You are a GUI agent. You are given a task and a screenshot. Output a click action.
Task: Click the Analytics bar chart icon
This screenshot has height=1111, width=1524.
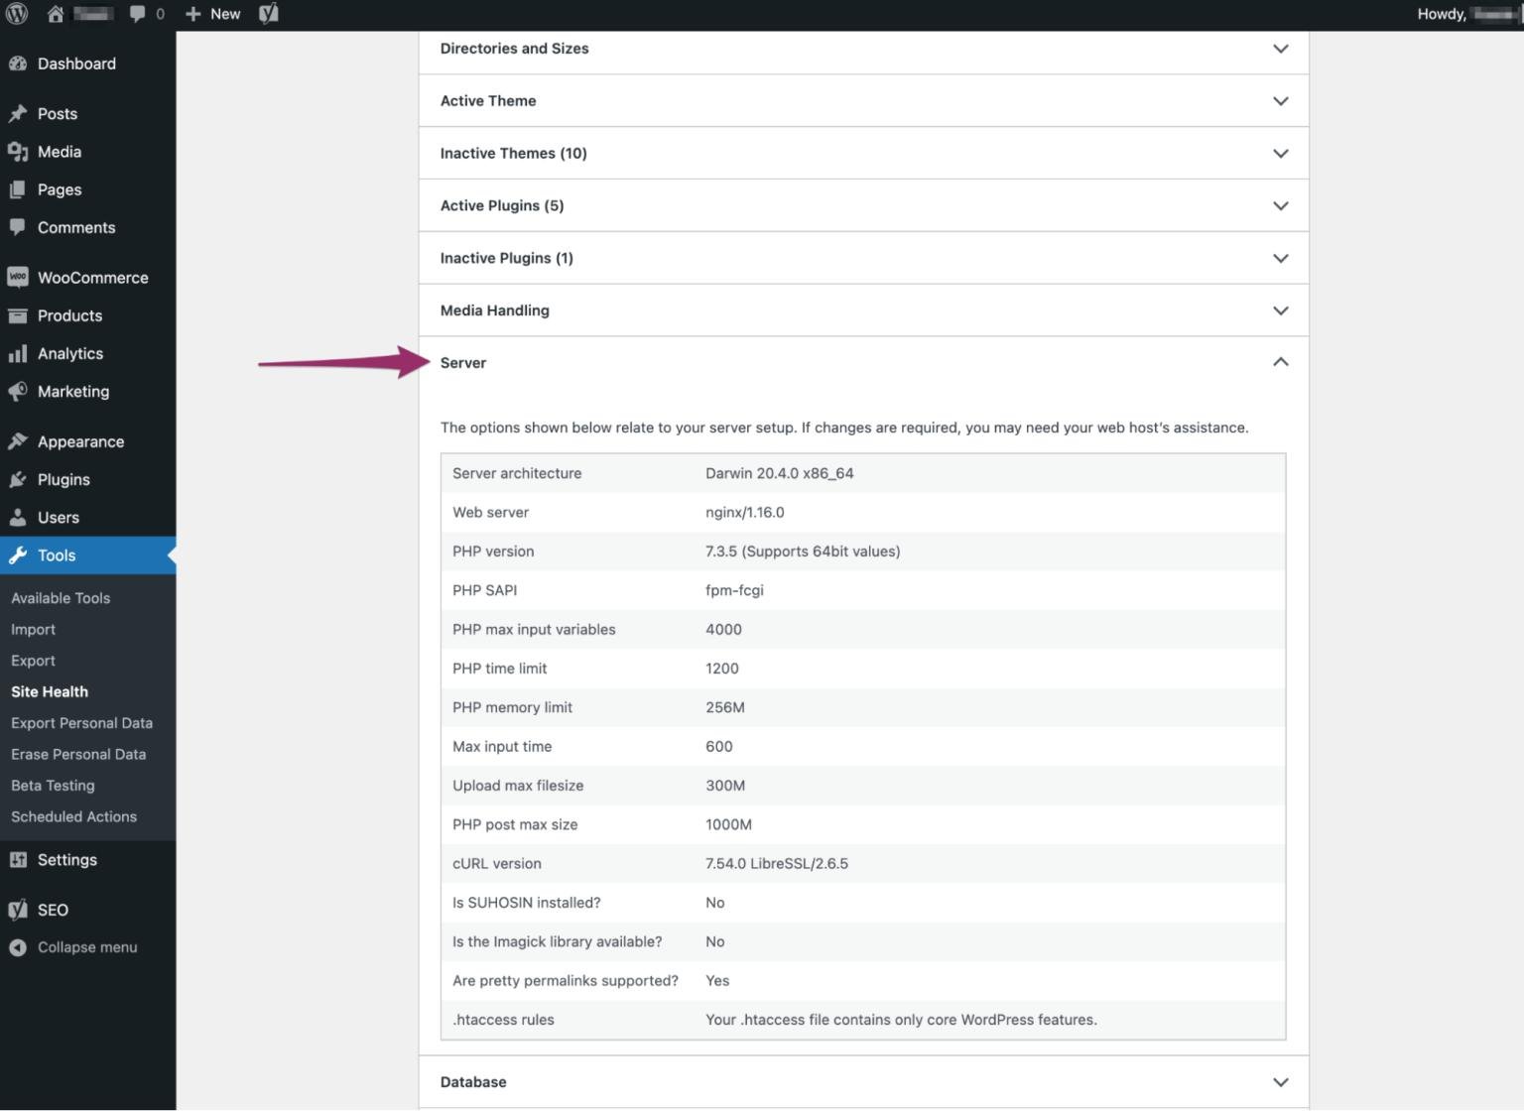(17, 353)
